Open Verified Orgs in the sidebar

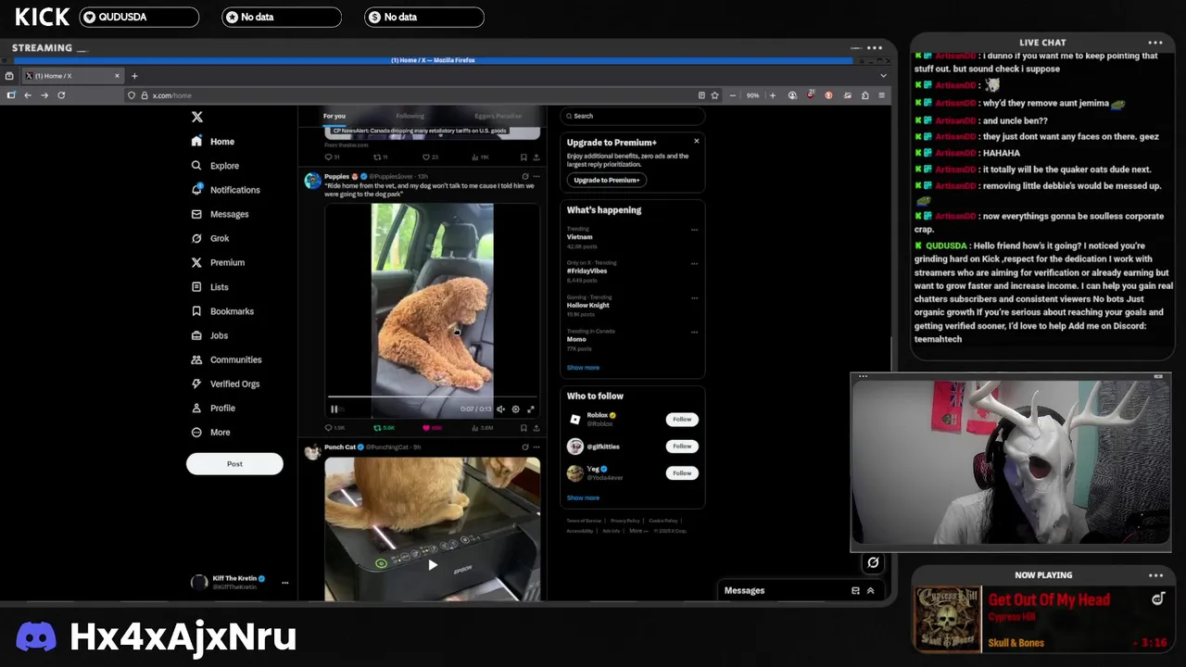point(225,384)
